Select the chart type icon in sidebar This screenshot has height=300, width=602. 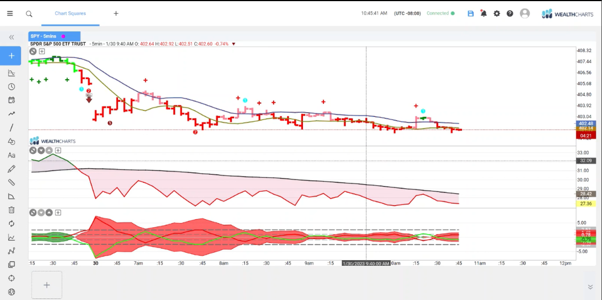coord(11,73)
